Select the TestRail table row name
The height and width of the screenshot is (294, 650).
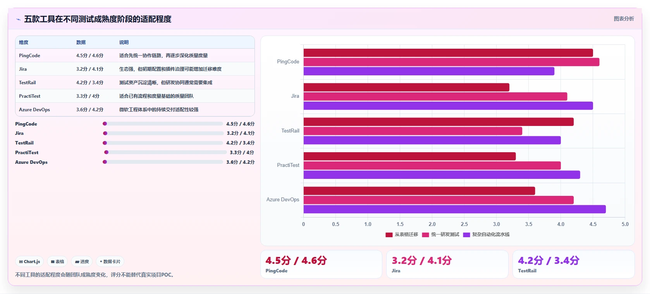coord(28,83)
